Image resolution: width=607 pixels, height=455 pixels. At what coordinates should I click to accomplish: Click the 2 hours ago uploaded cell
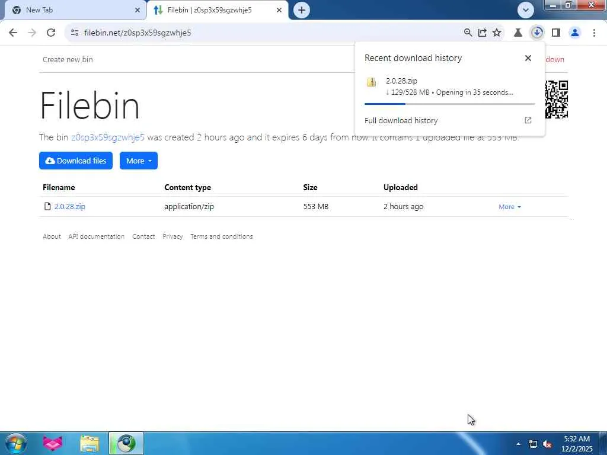click(x=403, y=207)
